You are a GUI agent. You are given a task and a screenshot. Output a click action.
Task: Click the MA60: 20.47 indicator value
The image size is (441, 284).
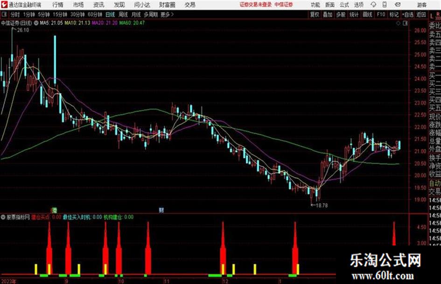click(132, 23)
